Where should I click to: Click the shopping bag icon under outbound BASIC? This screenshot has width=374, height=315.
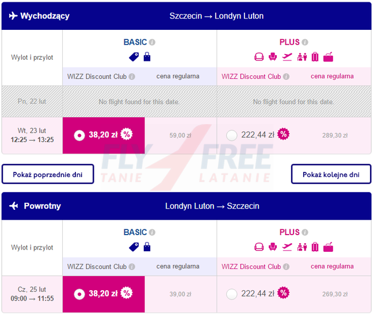[147, 56]
